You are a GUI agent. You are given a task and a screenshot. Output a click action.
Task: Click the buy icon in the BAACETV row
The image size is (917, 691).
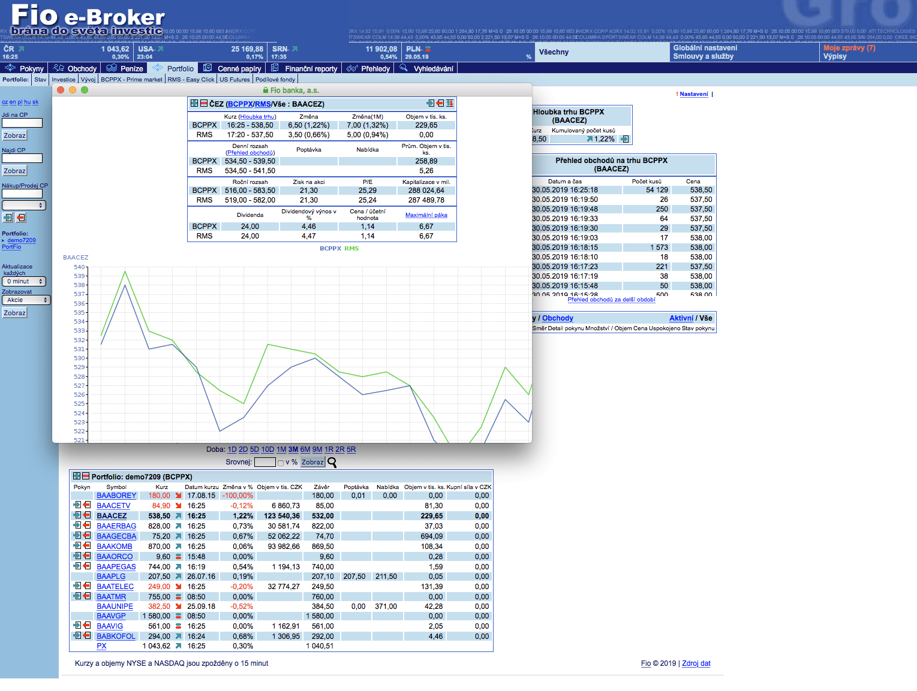[77, 505]
